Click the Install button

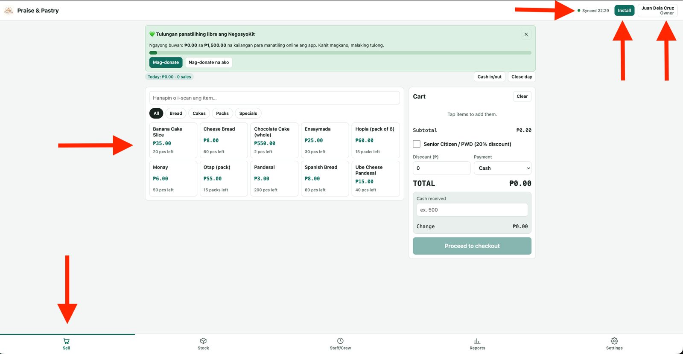point(624,11)
